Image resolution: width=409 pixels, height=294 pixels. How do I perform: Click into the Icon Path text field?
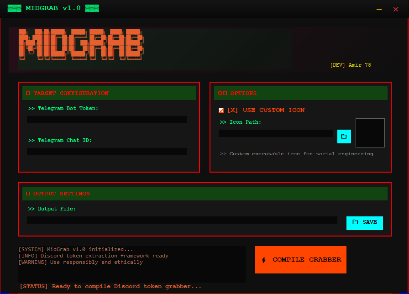tap(275, 133)
